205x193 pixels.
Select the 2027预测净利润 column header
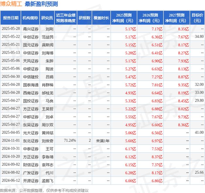click(x=177, y=18)
